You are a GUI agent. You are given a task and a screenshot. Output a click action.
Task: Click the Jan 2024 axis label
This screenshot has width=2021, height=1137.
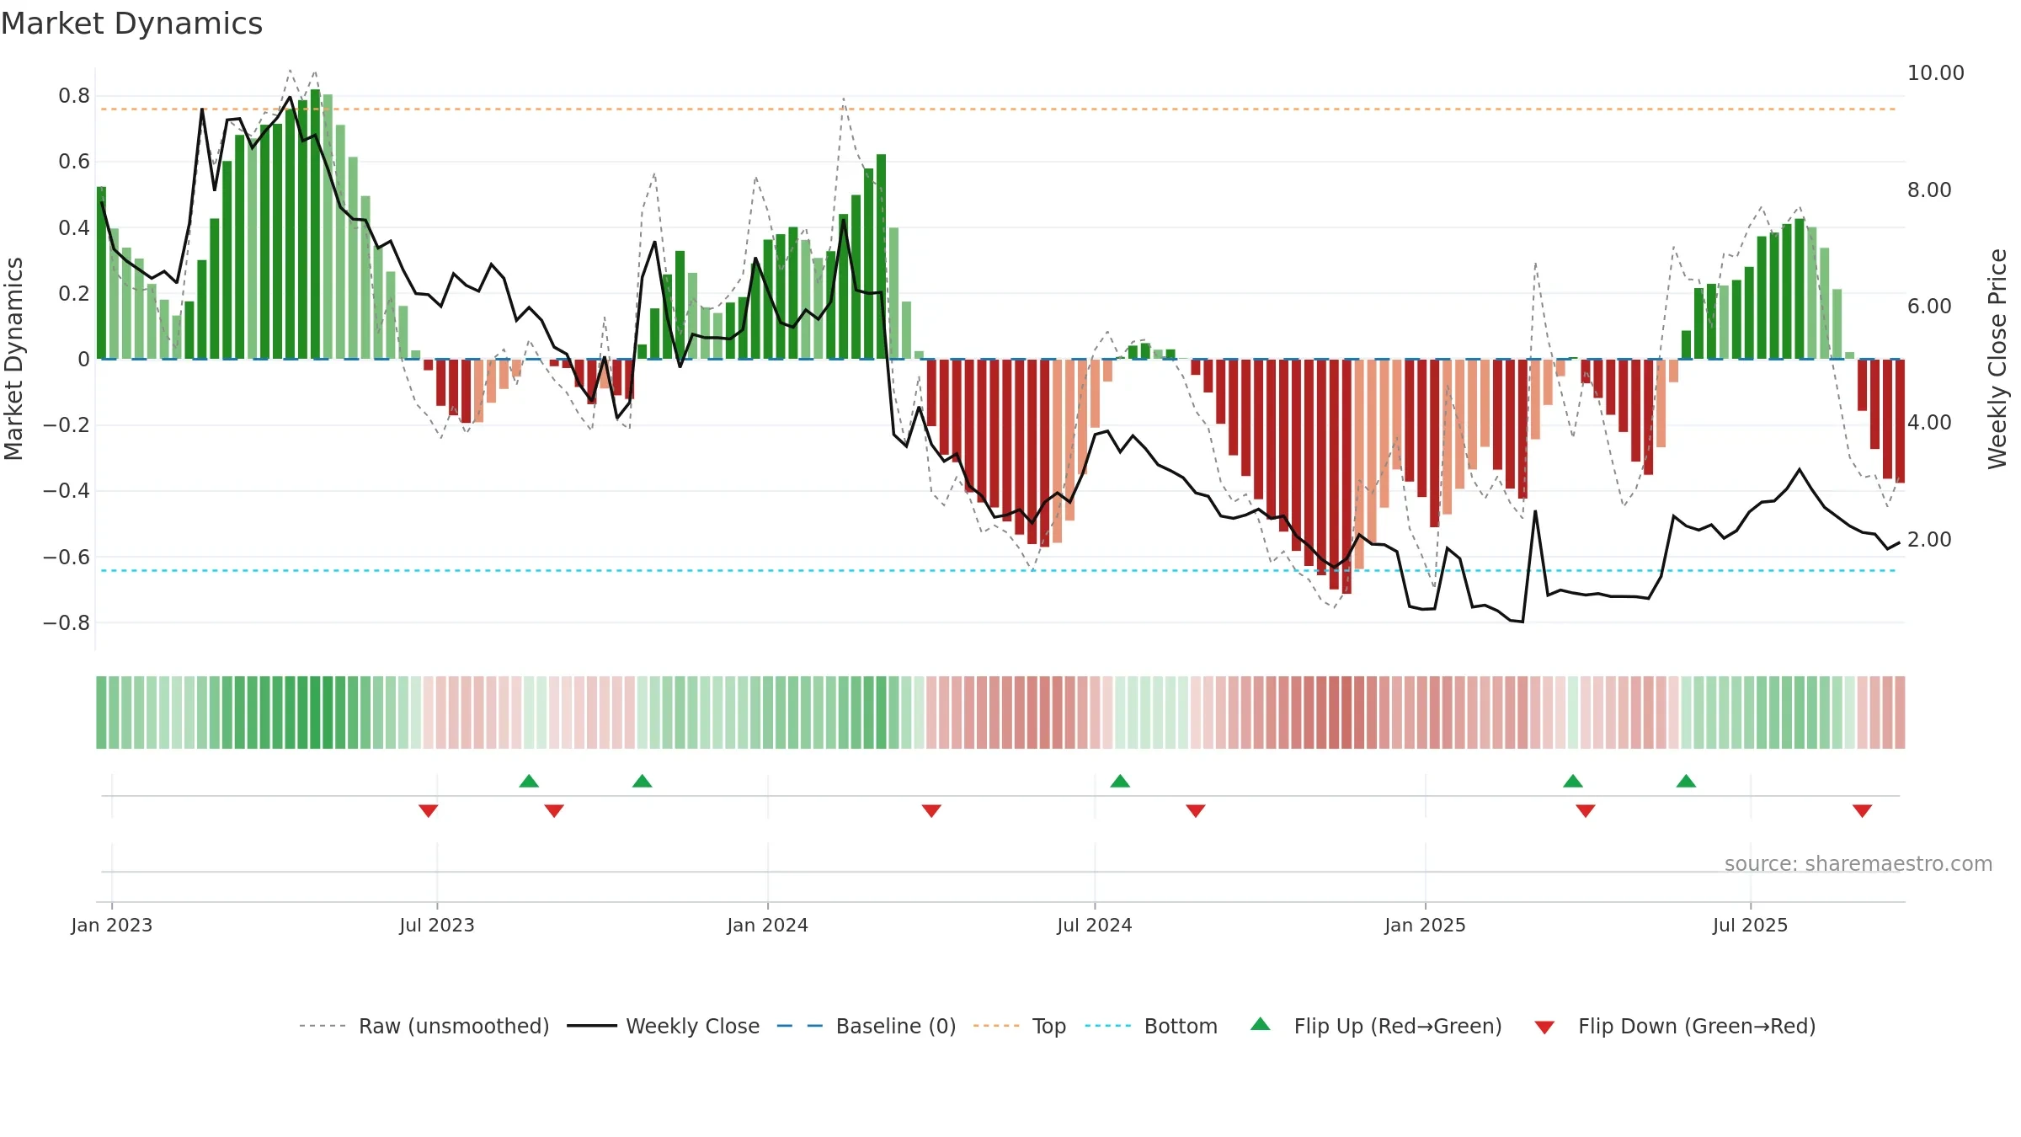768,925
